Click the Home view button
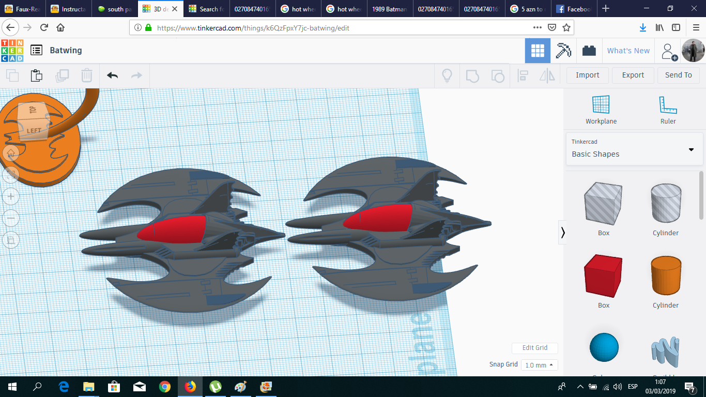 [11, 152]
